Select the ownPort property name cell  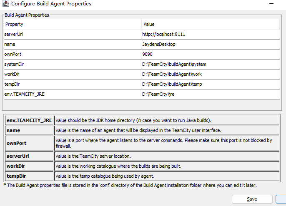pos(73,54)
